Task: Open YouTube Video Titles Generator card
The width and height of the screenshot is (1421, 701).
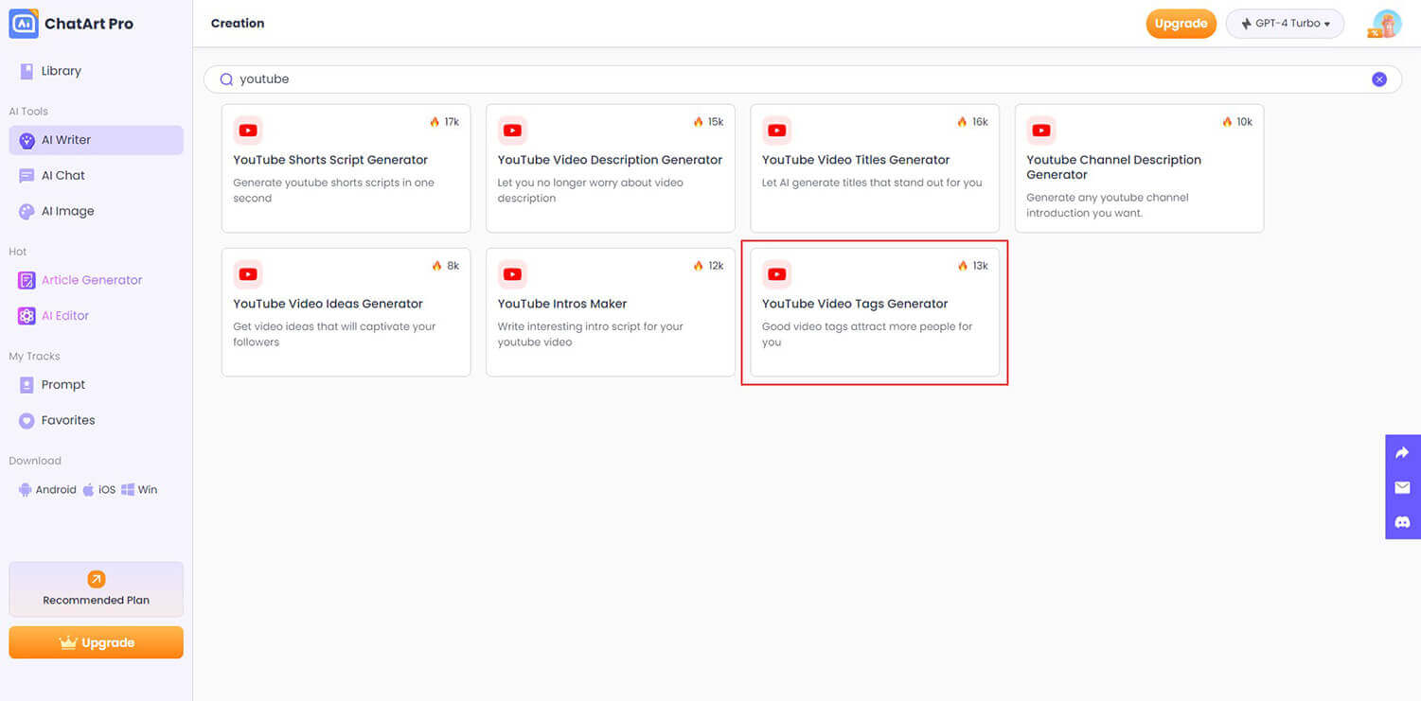Action: pos(875,168)
